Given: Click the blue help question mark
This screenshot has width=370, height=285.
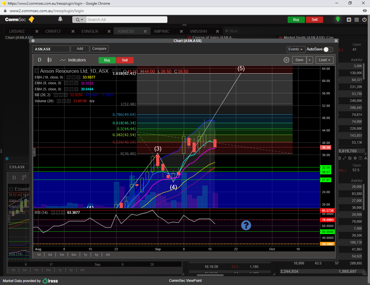Looking at the screenshot, I should pyautogui.click(x=246, y=225).
